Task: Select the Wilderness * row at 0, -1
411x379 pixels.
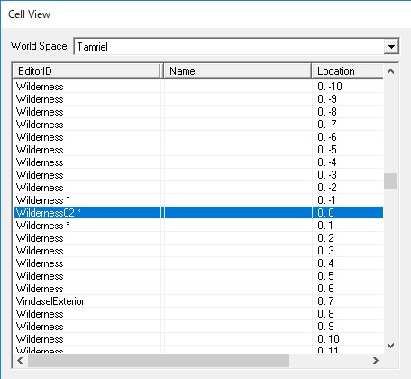Action: pos(198,200)
